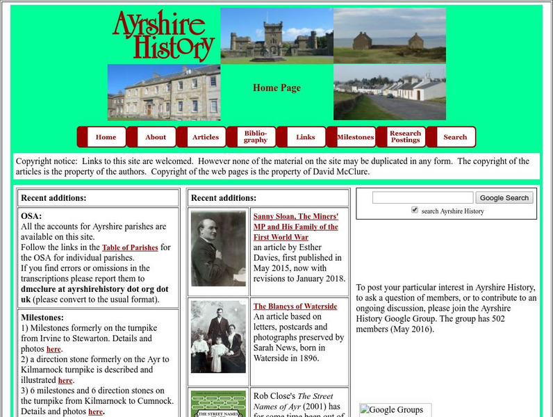Click the Street Names of Ayr cover thumbnail
The height and width of the screenshot is (417, 553).
[218, 404]
